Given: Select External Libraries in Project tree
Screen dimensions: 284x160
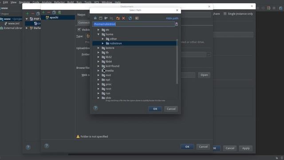Looking at the screenshot, I should (x=11, y=28).
